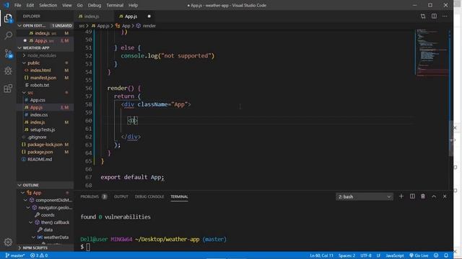The width and height of the screenshot is (462, 259).
Task: Open the errors and warnings count in status bar
Action: [38, 255]
